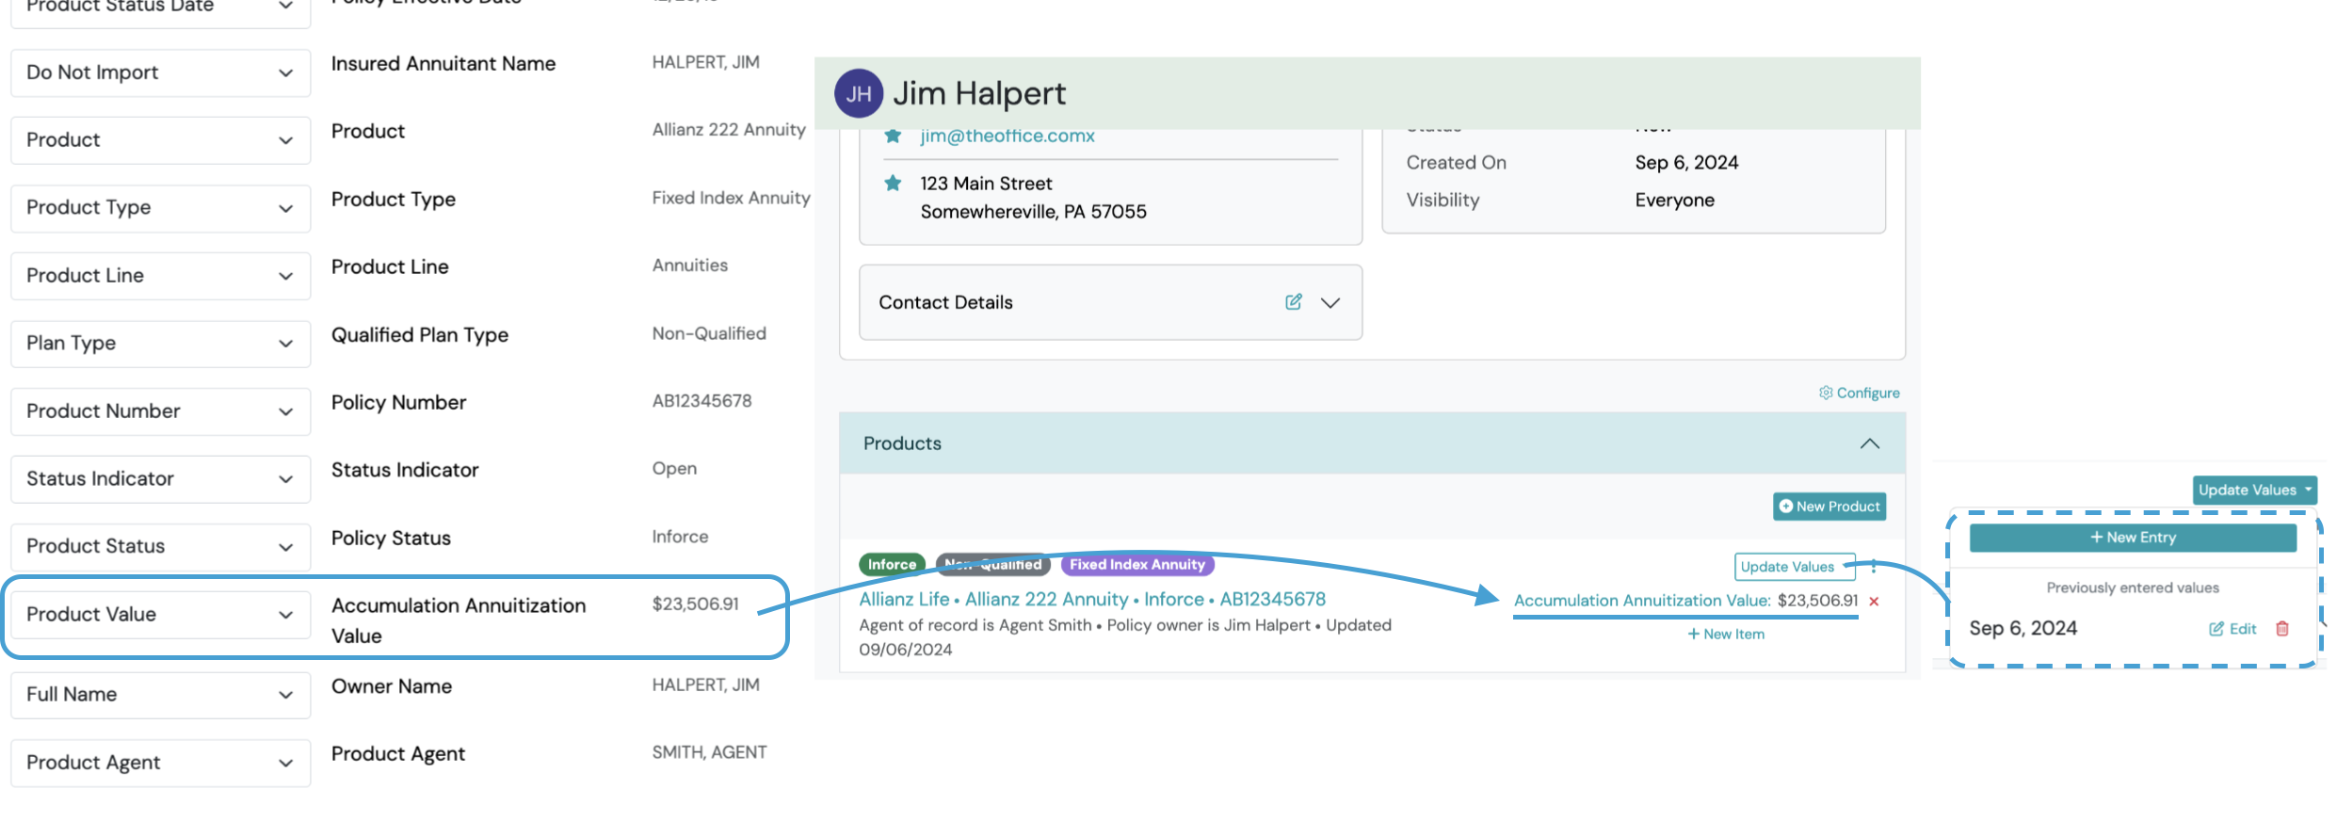Click the star icon beside 123 Main Street

(893, 183)
